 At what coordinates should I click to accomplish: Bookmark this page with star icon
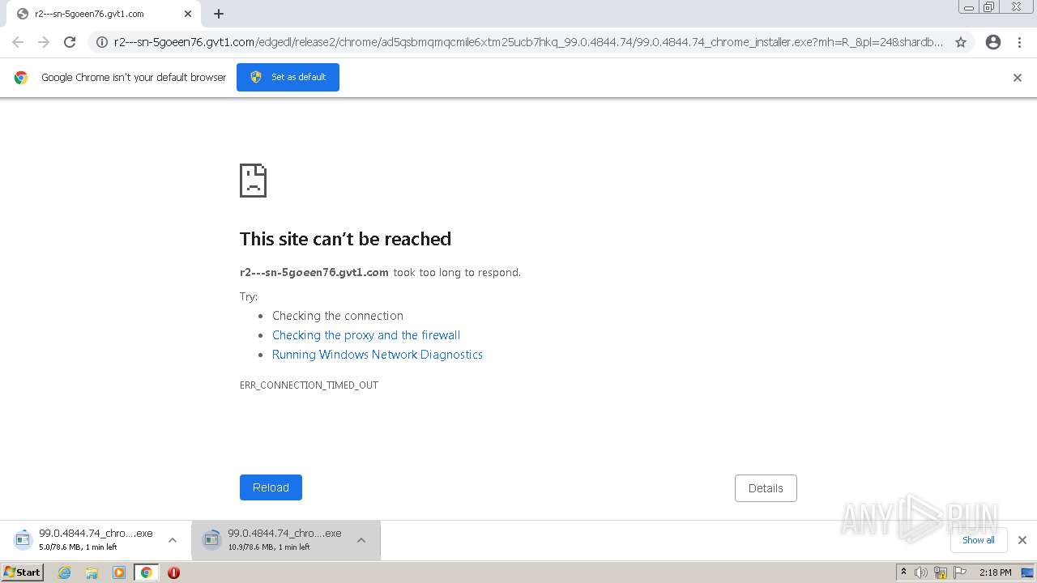tap(961, 42)
